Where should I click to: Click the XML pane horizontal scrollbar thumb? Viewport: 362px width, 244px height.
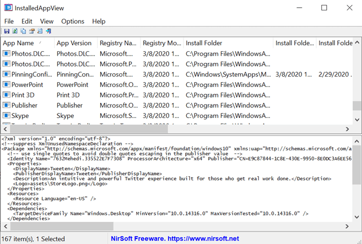point(62,226)
